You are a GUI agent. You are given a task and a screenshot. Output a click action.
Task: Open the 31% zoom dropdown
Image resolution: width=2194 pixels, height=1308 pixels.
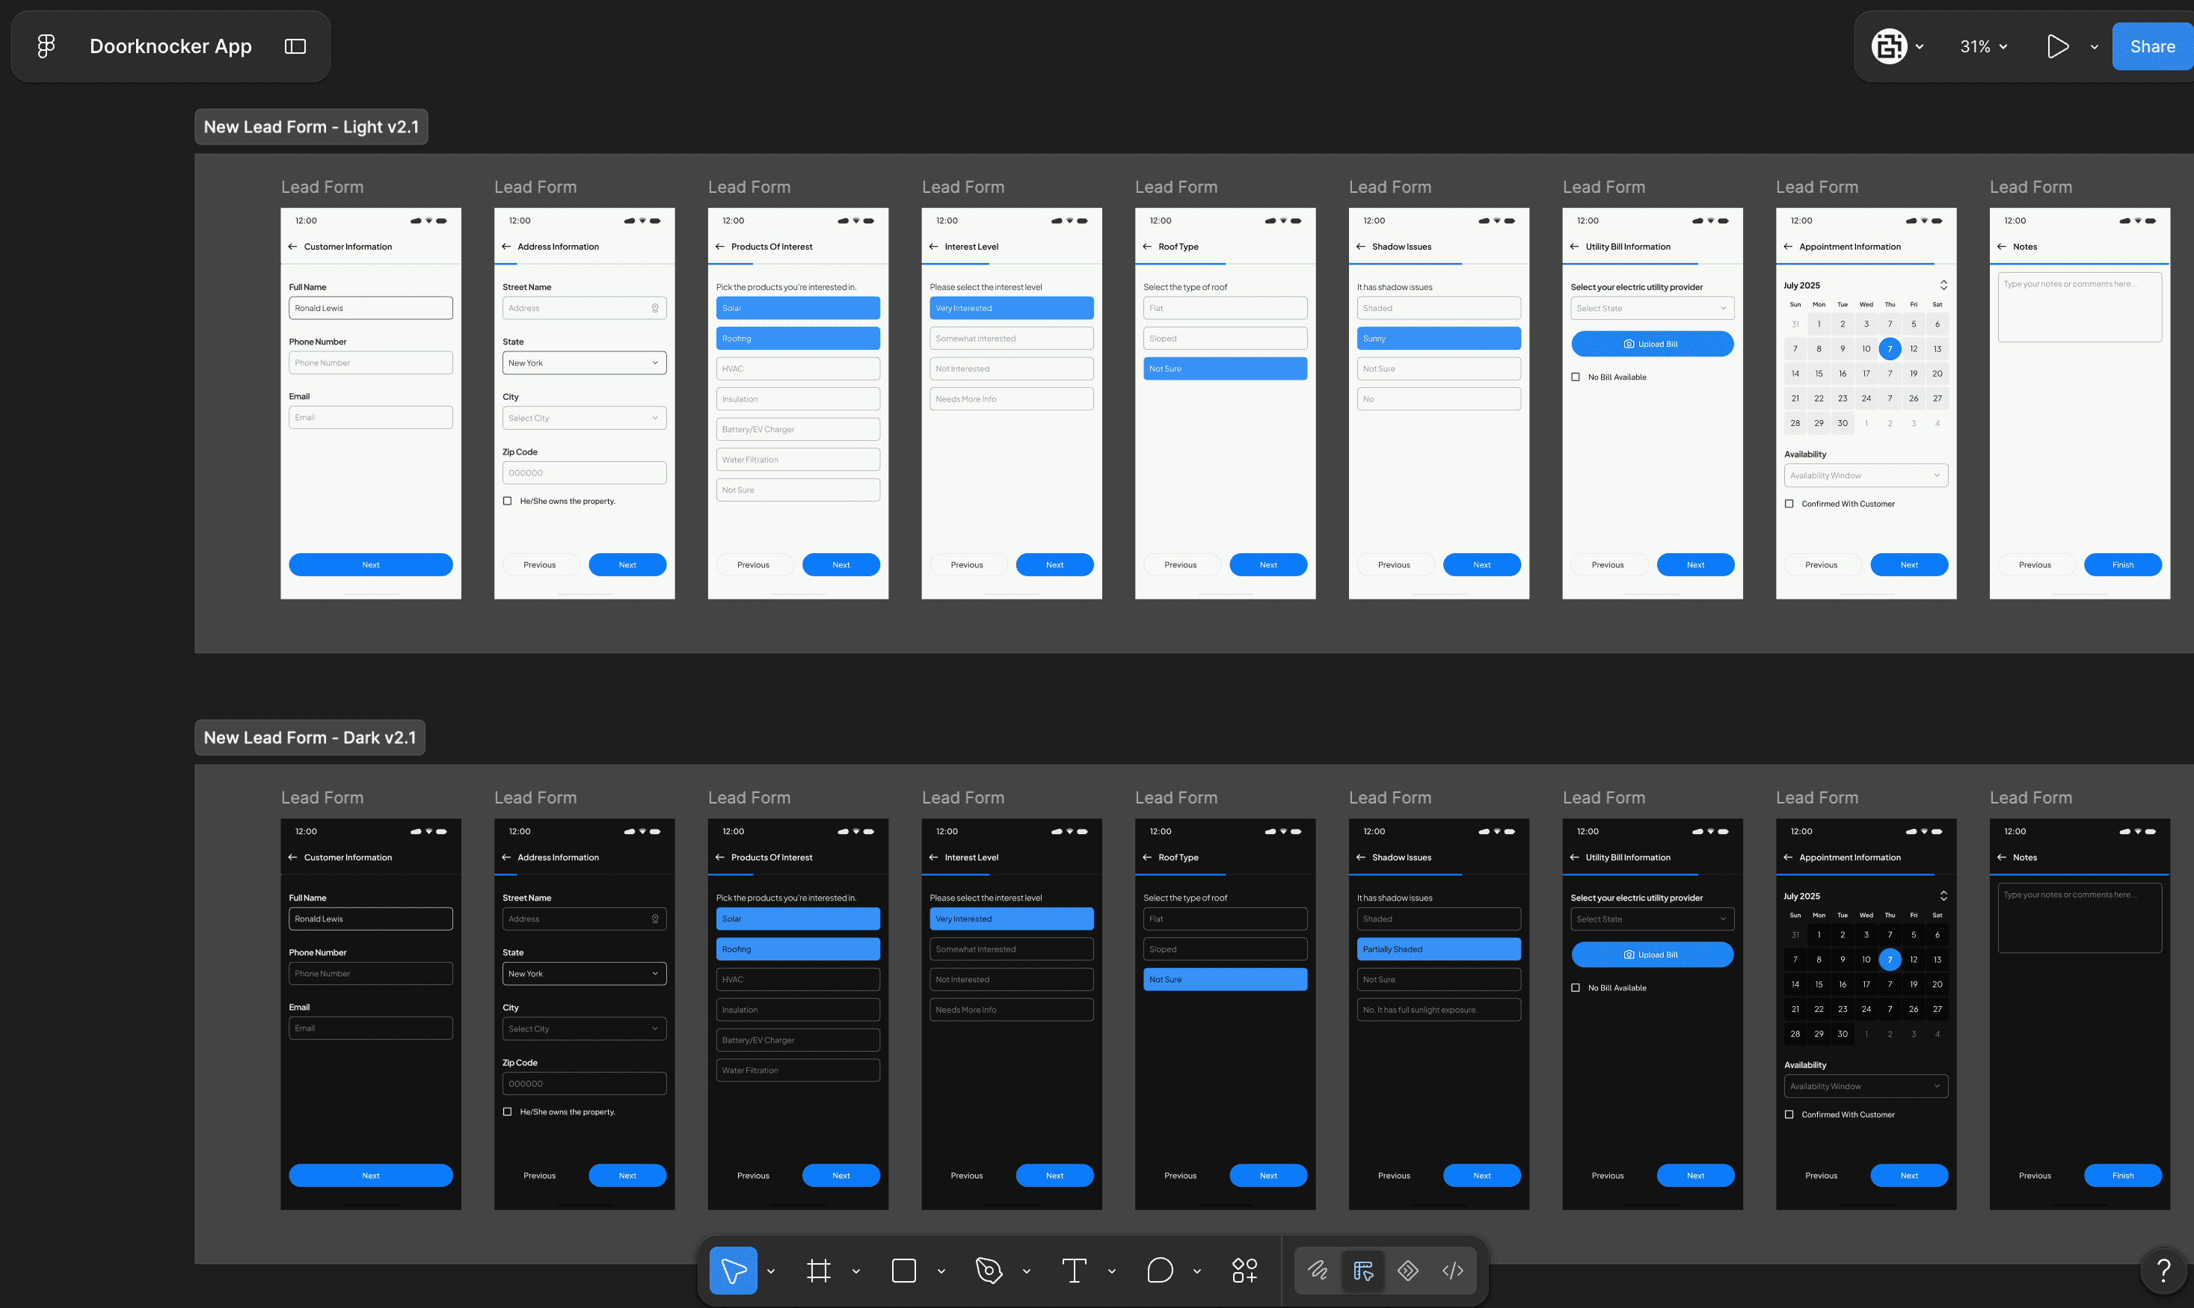click(x=1983, y=46)
